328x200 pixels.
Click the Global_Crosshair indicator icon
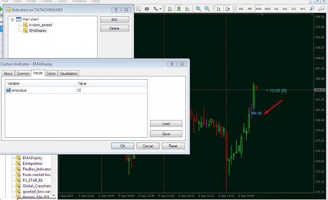tap(18, 186)
